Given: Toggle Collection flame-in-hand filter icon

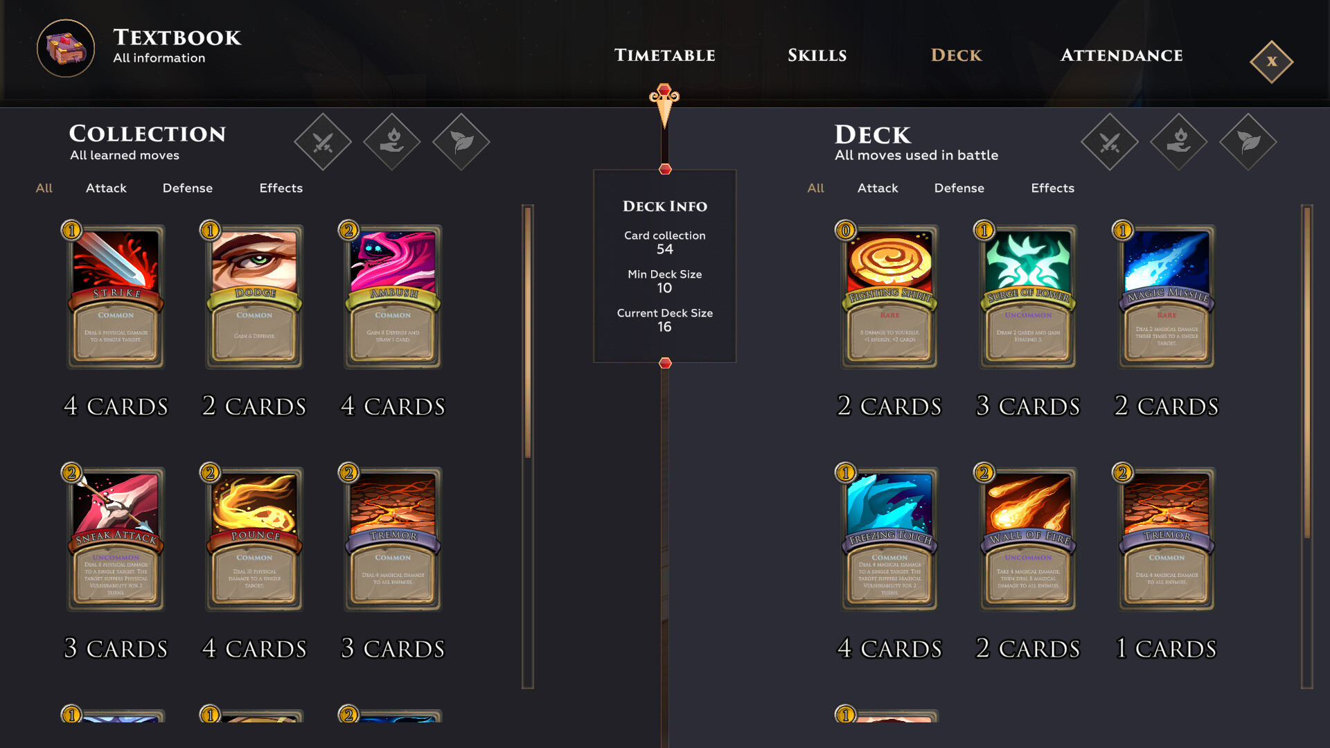Looking at the screenshot, I should click(x=392, y=142).
